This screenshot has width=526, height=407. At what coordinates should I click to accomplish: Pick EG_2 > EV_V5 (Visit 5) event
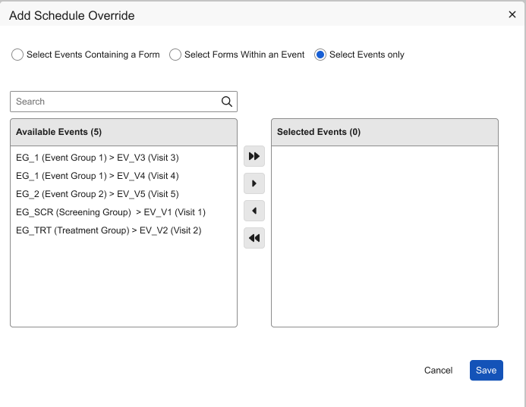[97, 194]
